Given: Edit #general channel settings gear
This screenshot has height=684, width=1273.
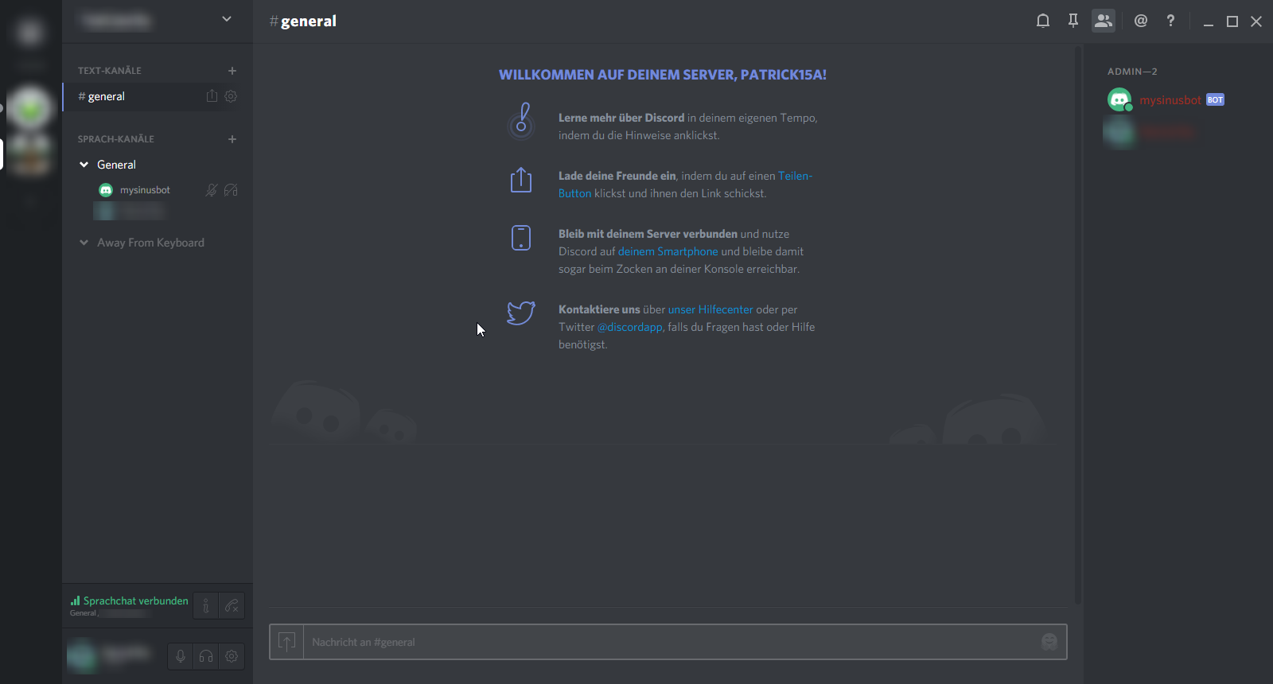Looking at the screenshot, I should pos(231,96).
